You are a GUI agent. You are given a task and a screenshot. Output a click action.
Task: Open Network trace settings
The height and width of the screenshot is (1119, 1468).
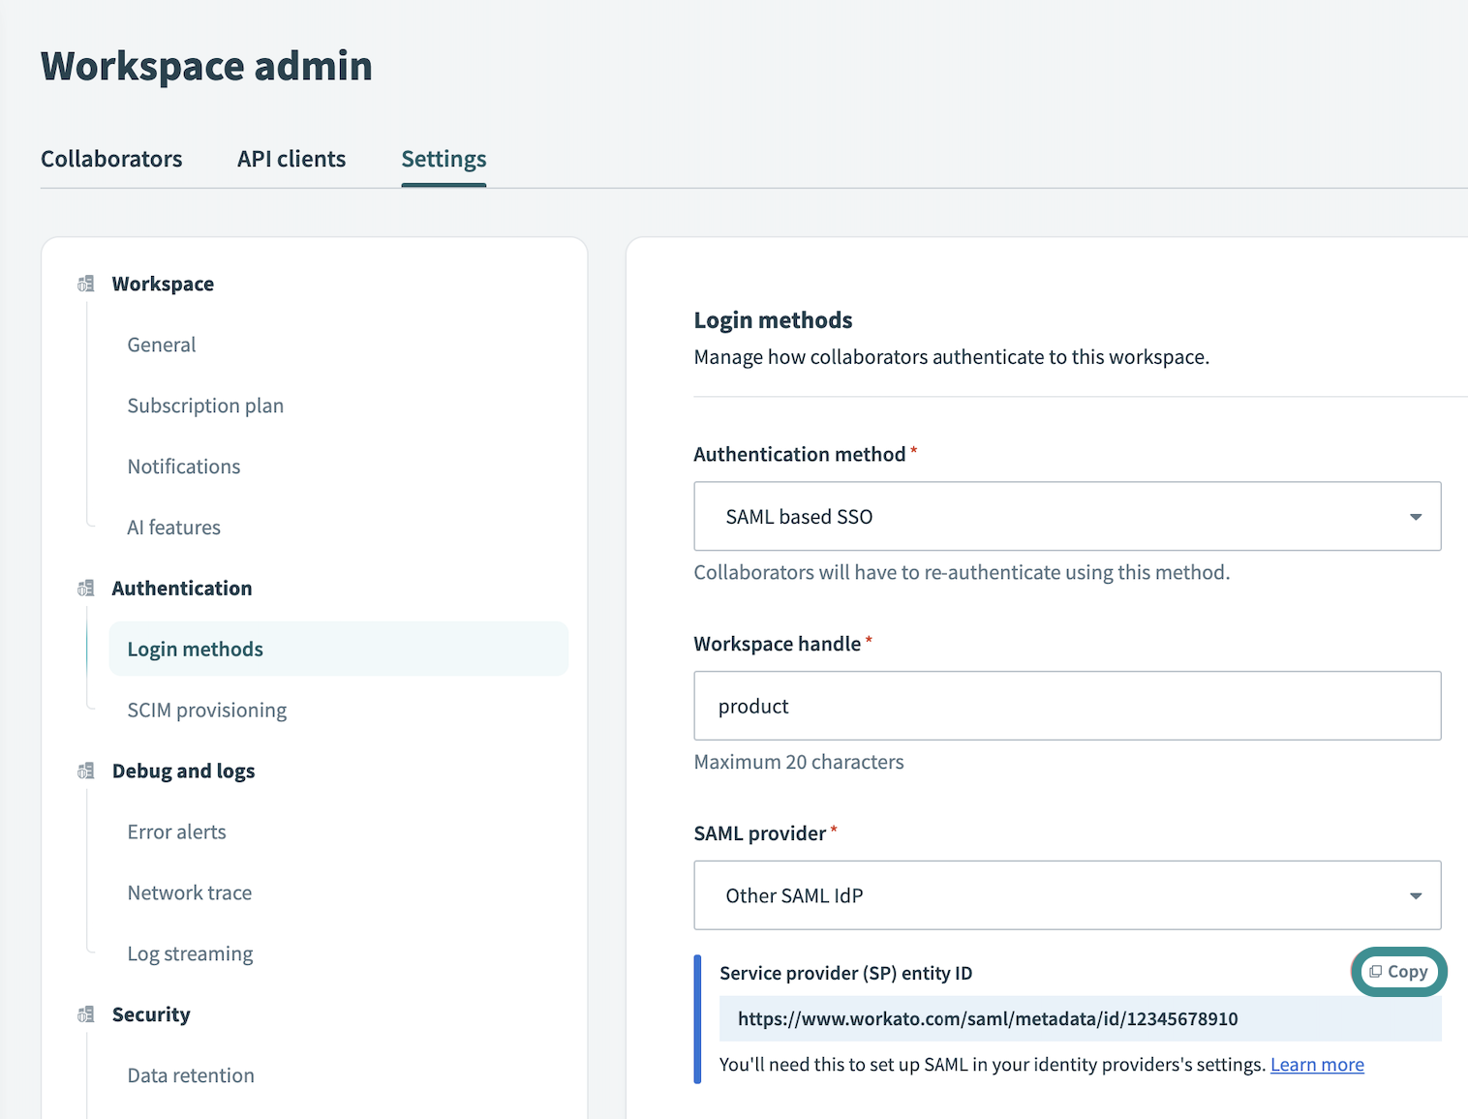tap(189, 892)
